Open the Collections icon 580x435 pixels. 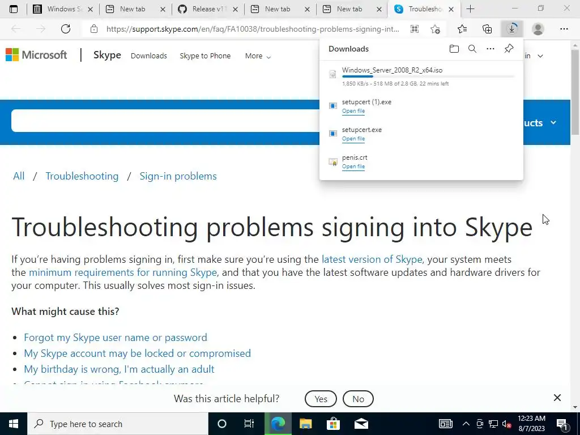coord(487,29)
